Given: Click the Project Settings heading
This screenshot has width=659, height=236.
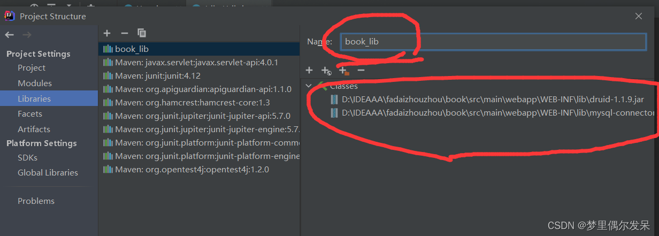Looking at the screenshot, I should [39, 54].
